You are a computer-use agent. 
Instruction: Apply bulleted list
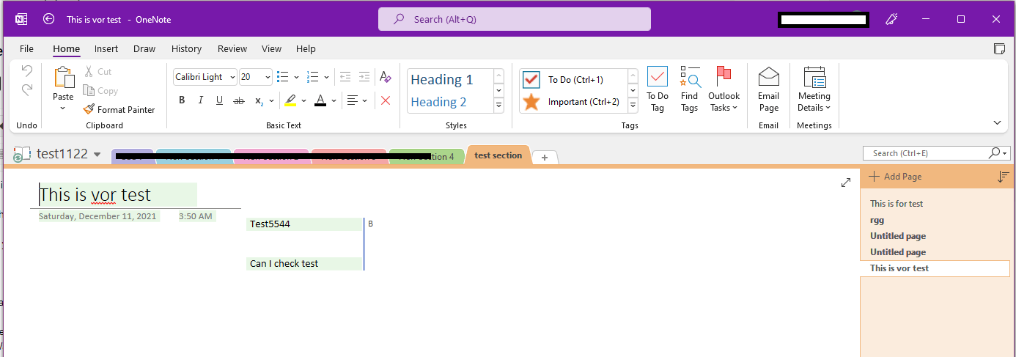283,76
